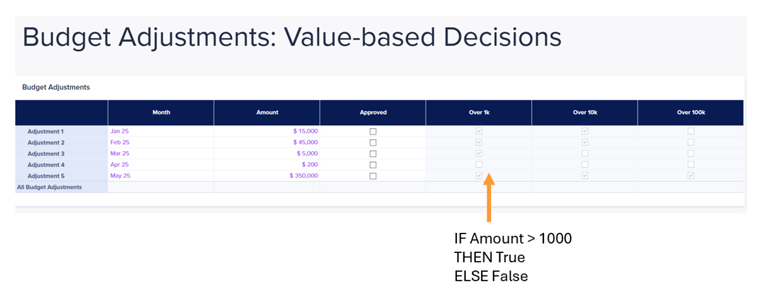Select the Amount column header
The height and width of the screenshot is (297, 759).
coord(267,113)
